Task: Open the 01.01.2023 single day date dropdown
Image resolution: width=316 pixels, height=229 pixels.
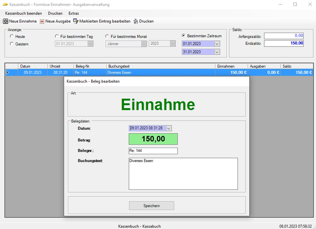Action: click(90, 44)
